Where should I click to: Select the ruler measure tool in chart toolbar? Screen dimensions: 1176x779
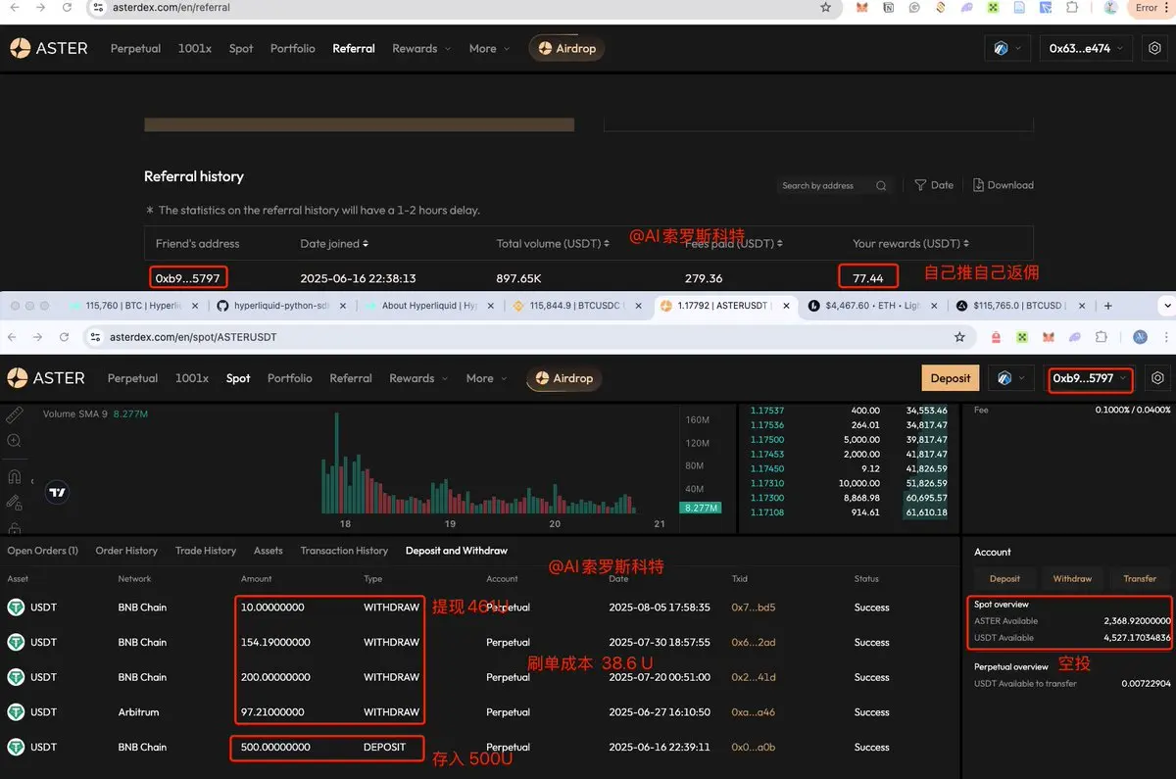pos(14,415)
